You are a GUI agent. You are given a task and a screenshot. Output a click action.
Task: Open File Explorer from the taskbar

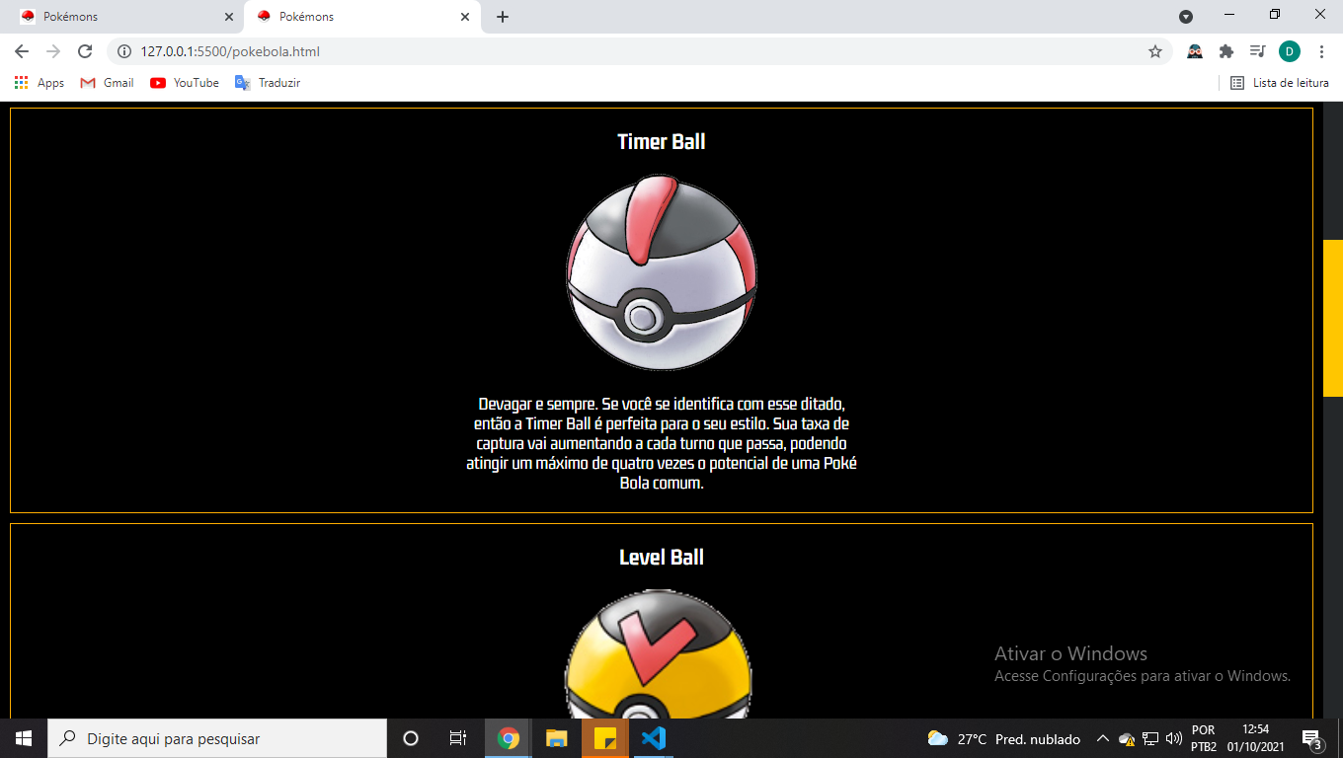click(x=557, y=738)
